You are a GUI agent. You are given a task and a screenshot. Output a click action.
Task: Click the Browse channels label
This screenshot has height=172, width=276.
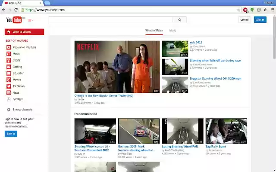tap(22, 110)
